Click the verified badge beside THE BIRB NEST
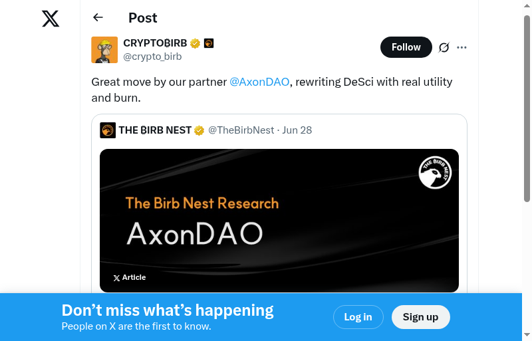 pyautogui.click(x=199, y=130)
